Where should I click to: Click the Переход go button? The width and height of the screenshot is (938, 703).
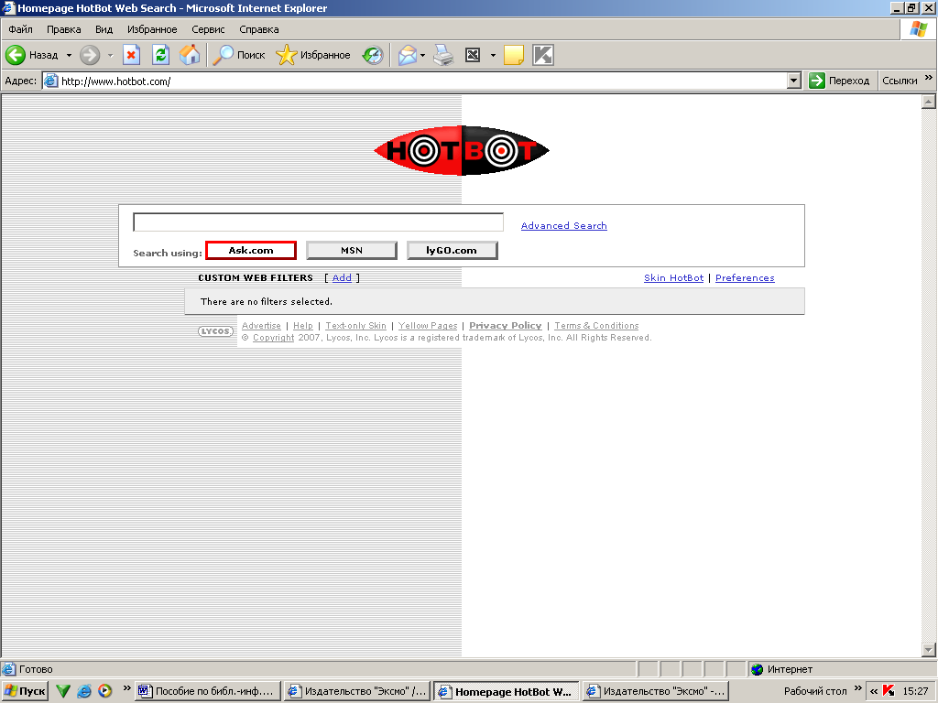[x=839, y=81]
